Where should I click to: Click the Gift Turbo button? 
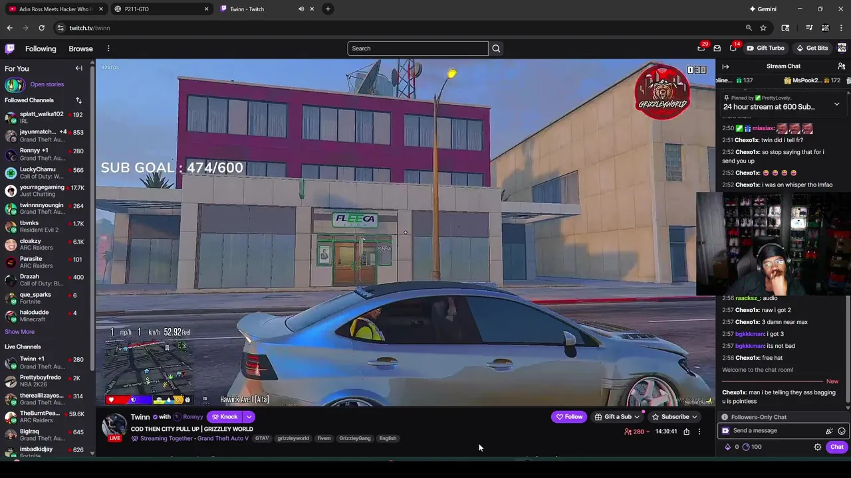(x=765, y=48)
